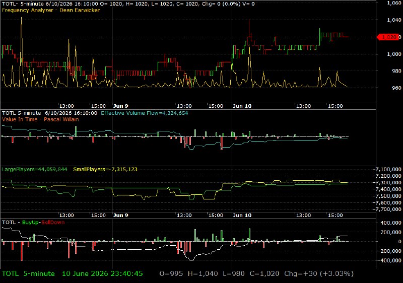This screenshot has height=283, width=403.
Task: Click 'Jun 10' date on top time axis
Action: 242,106
